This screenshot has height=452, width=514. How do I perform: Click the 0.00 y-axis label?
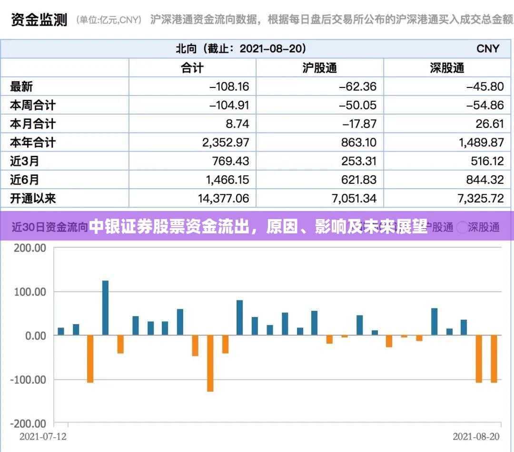(x=36, y=336)
